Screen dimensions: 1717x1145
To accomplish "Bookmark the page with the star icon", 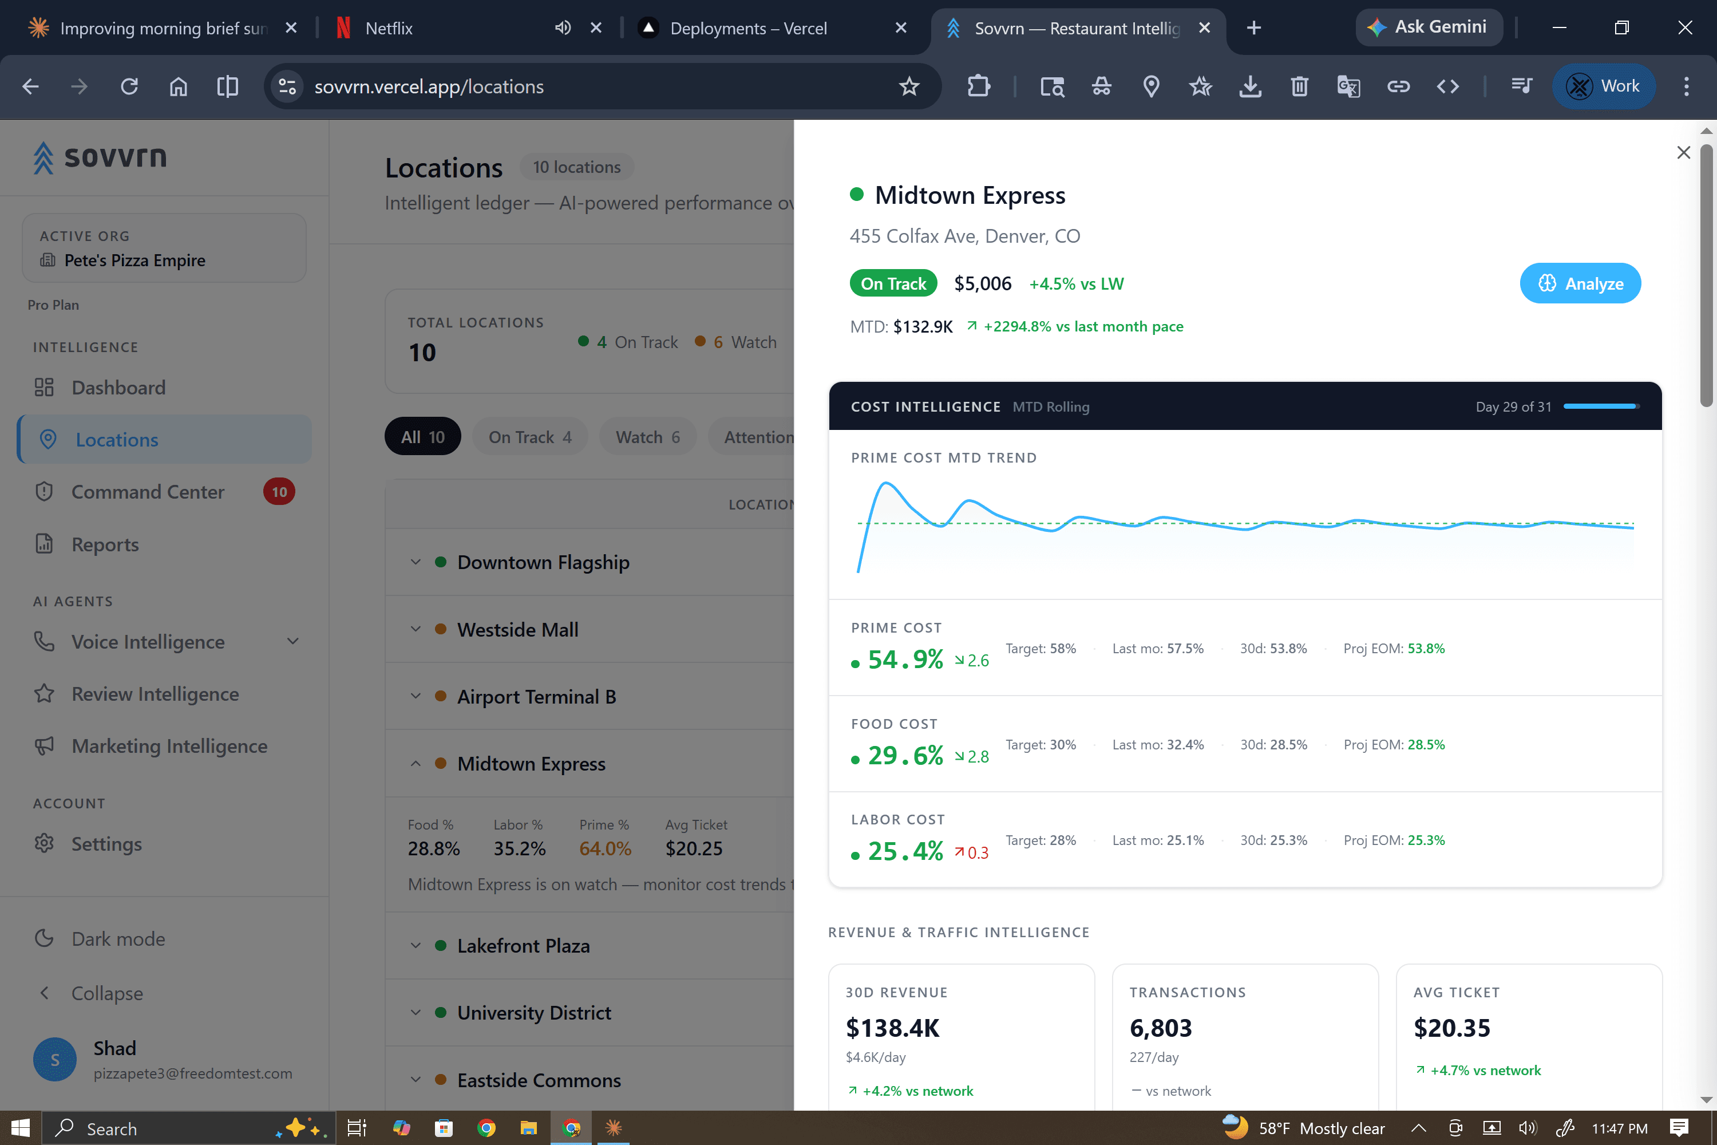I will 909,86.
